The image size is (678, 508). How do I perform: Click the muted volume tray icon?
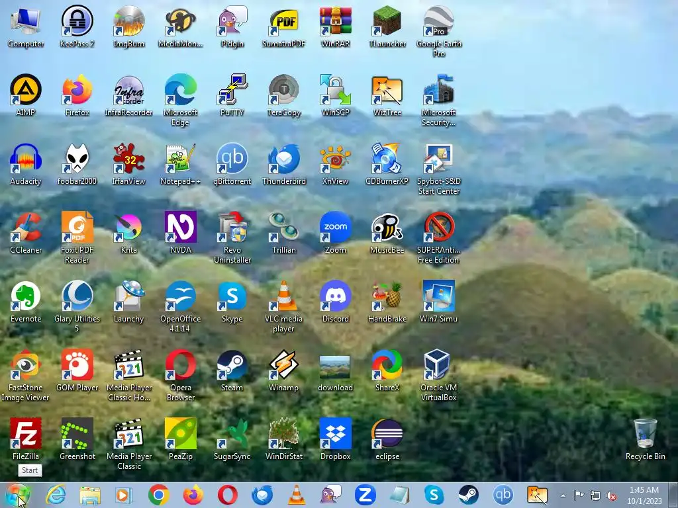point(611,495)
